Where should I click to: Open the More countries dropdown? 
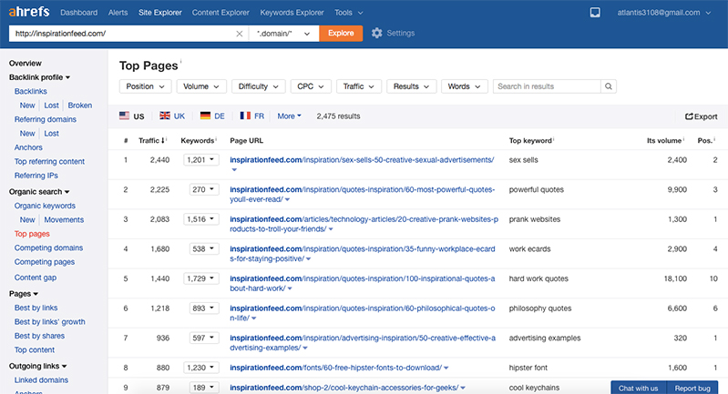click(x=289, y=116)
